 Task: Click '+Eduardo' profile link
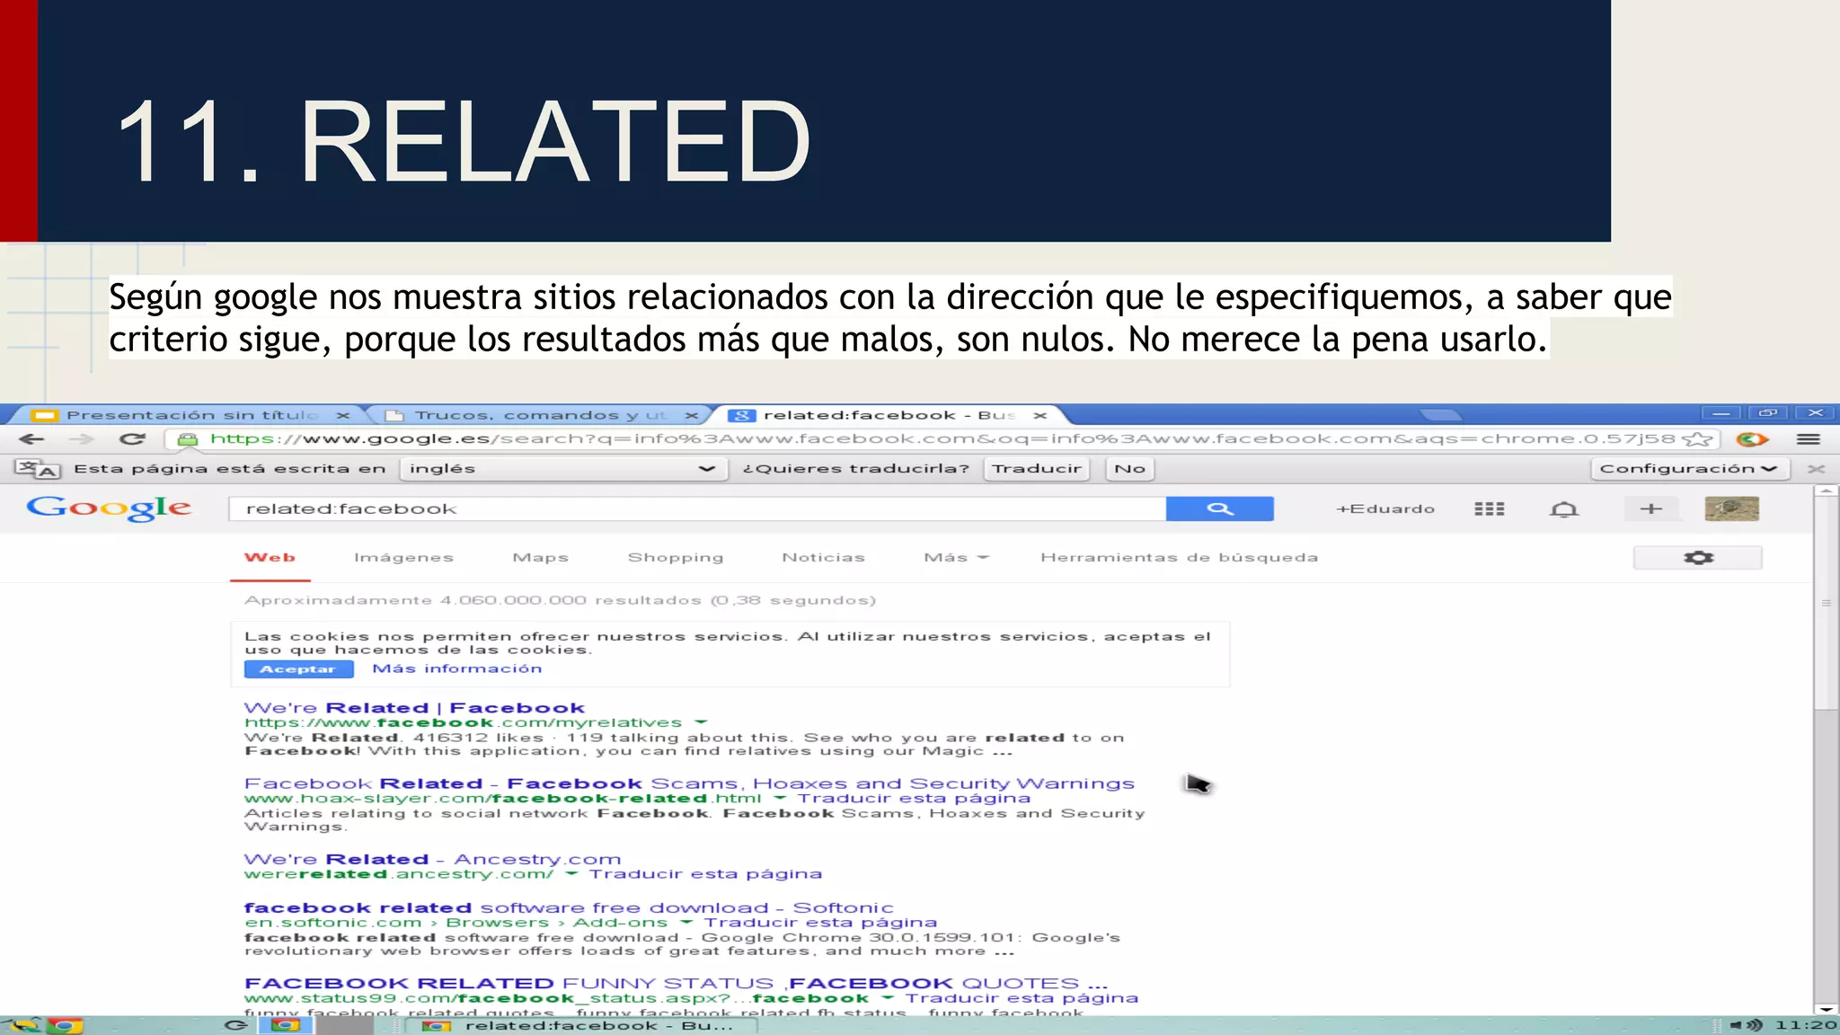pos(1384,509)
